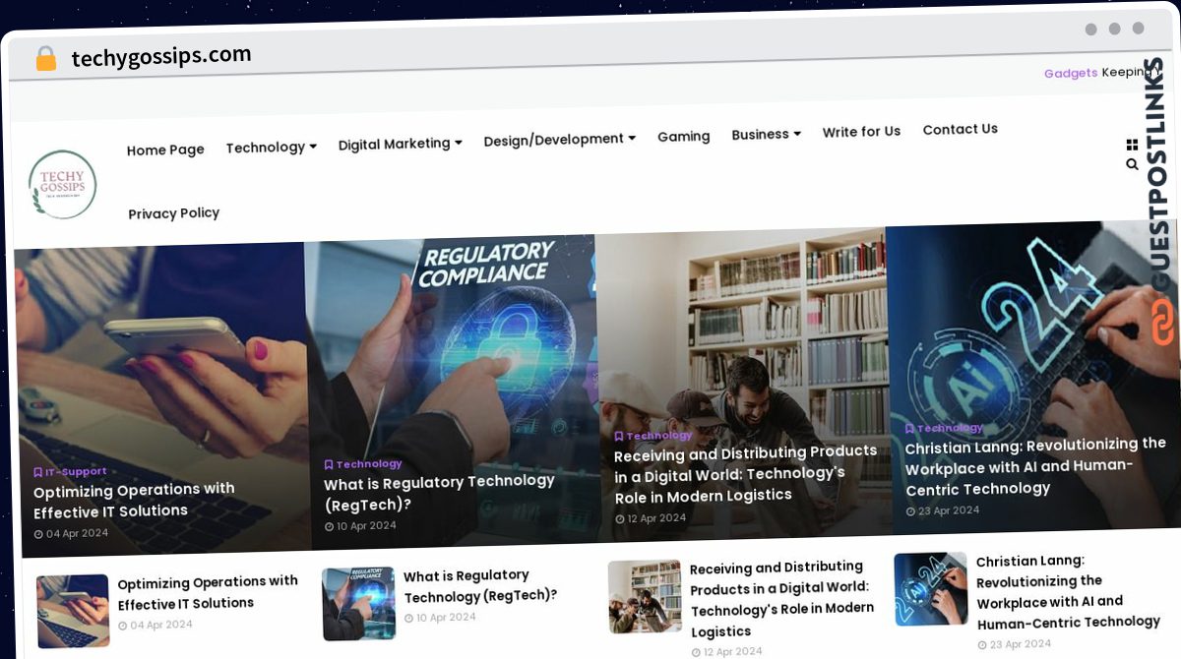This screenshot has height=659, width=1181.
Task: Open the 'What is Regulatory Technology' title in the lower list
Action: 481,585
